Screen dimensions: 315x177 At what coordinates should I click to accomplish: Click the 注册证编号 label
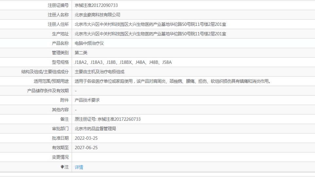pyautogui.click(x=58, y=6)
